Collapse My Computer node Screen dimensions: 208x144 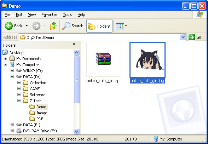[5, 65]
